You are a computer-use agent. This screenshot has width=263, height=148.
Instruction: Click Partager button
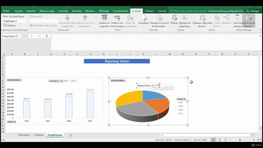[x=252, y=11]
